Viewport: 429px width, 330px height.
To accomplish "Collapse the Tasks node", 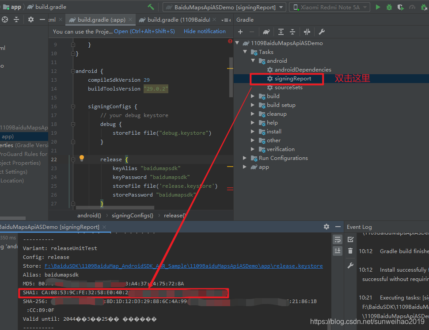I will pos(245,52).
